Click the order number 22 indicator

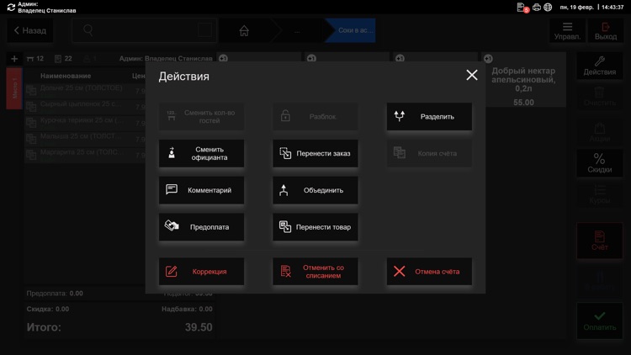pos(63,59)
